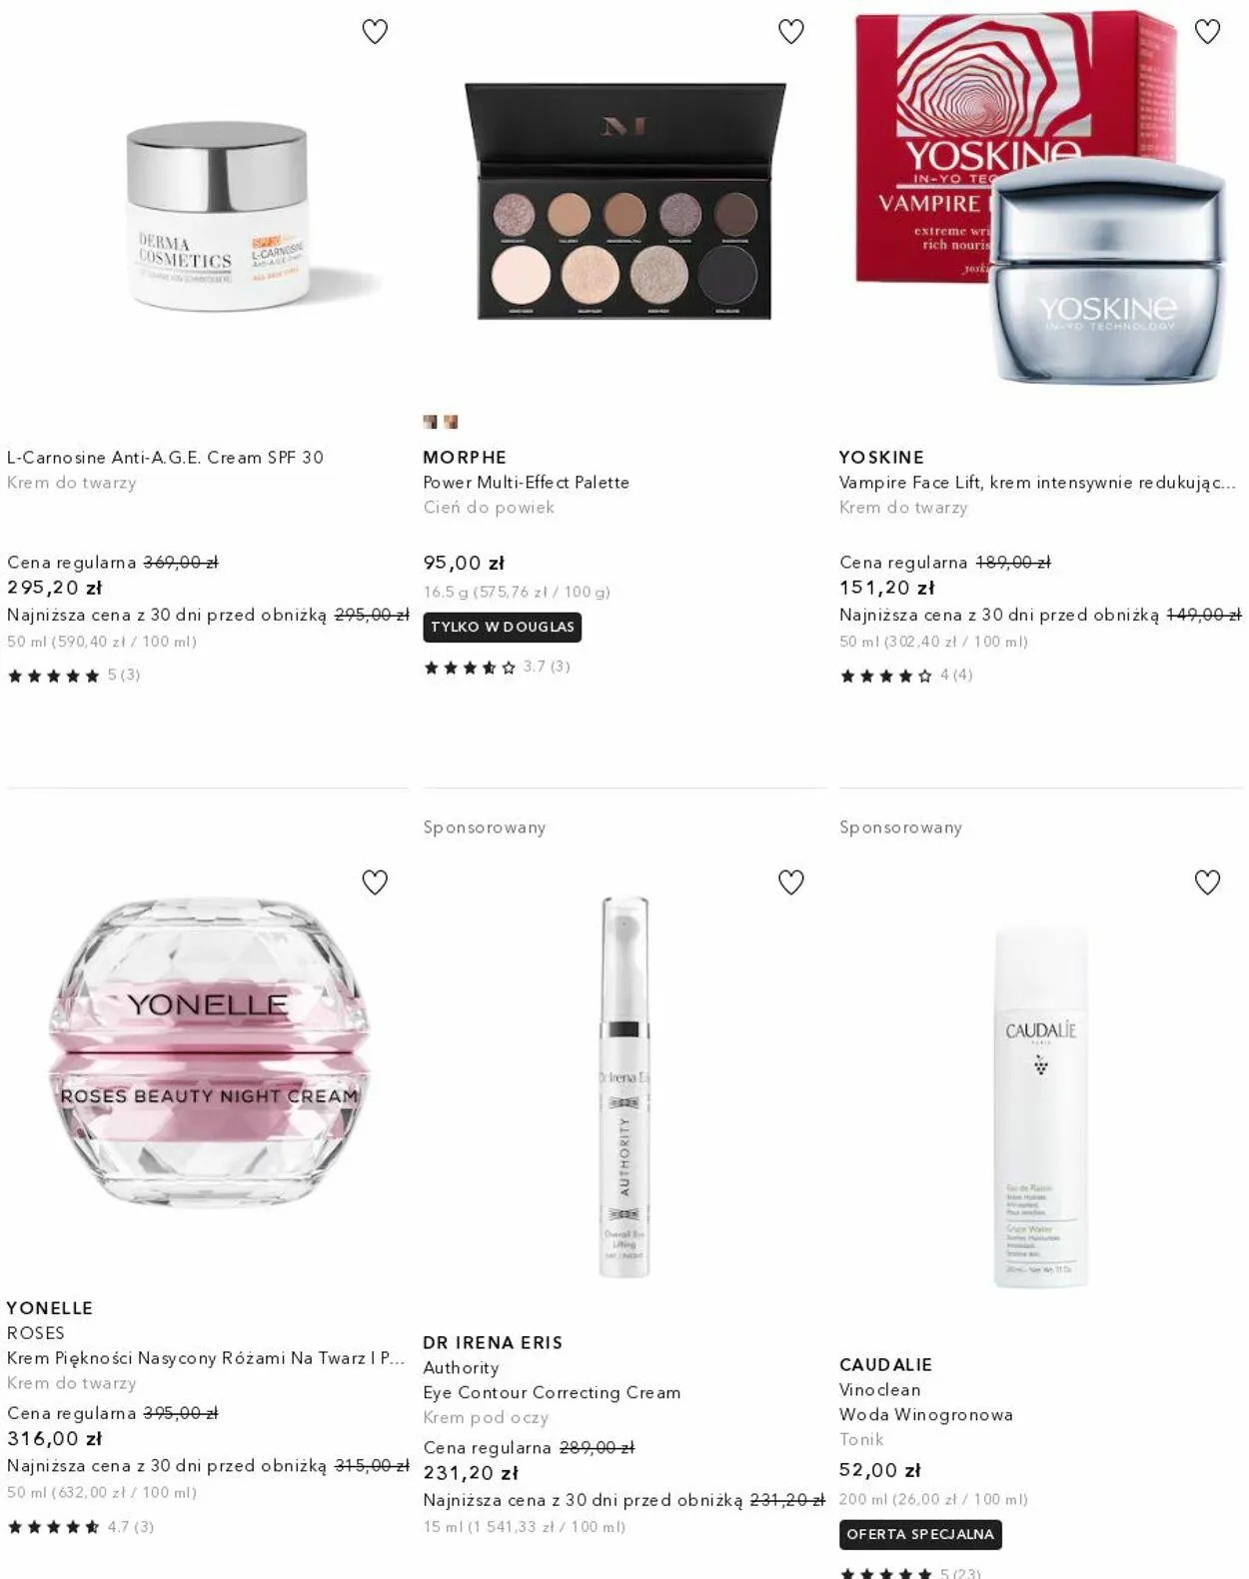The image size is (1249, 1579).
Task: Open star rating reviews for Yonelle Roses
Action: [81, 1527]
